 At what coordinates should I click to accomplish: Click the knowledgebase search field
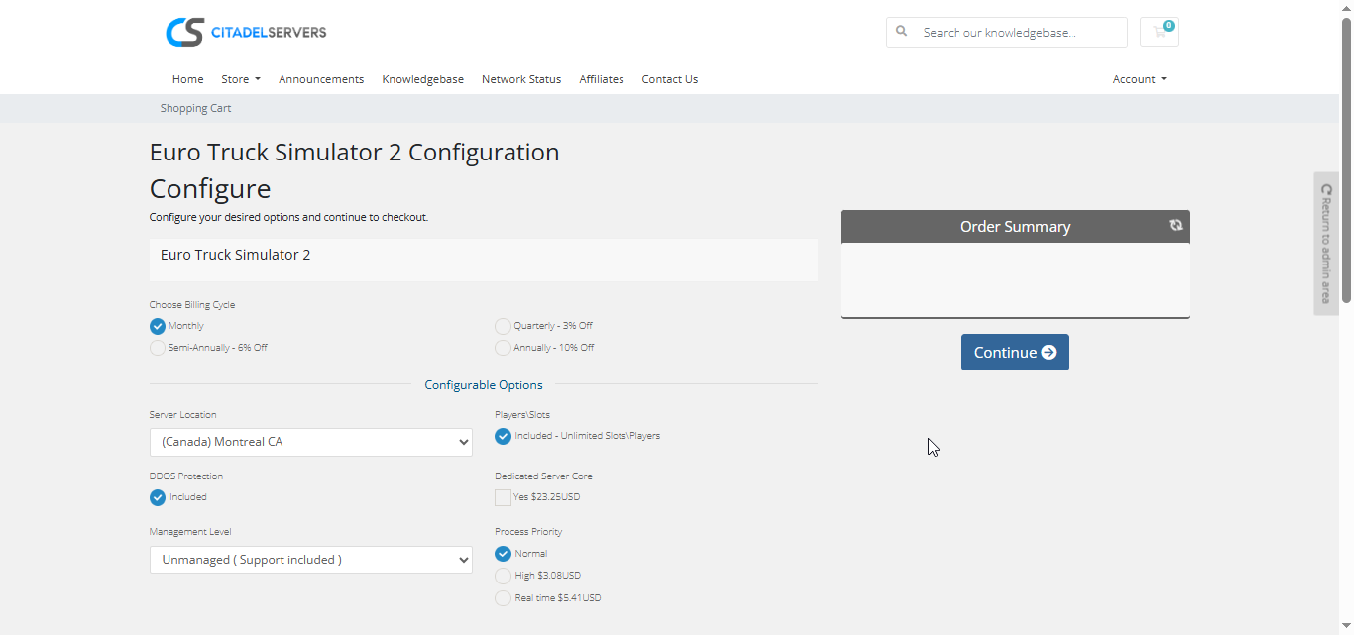1019,32
